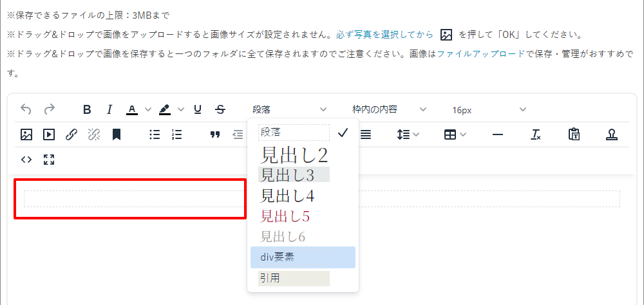Choose div要素 from format menu

coord(303,257)
